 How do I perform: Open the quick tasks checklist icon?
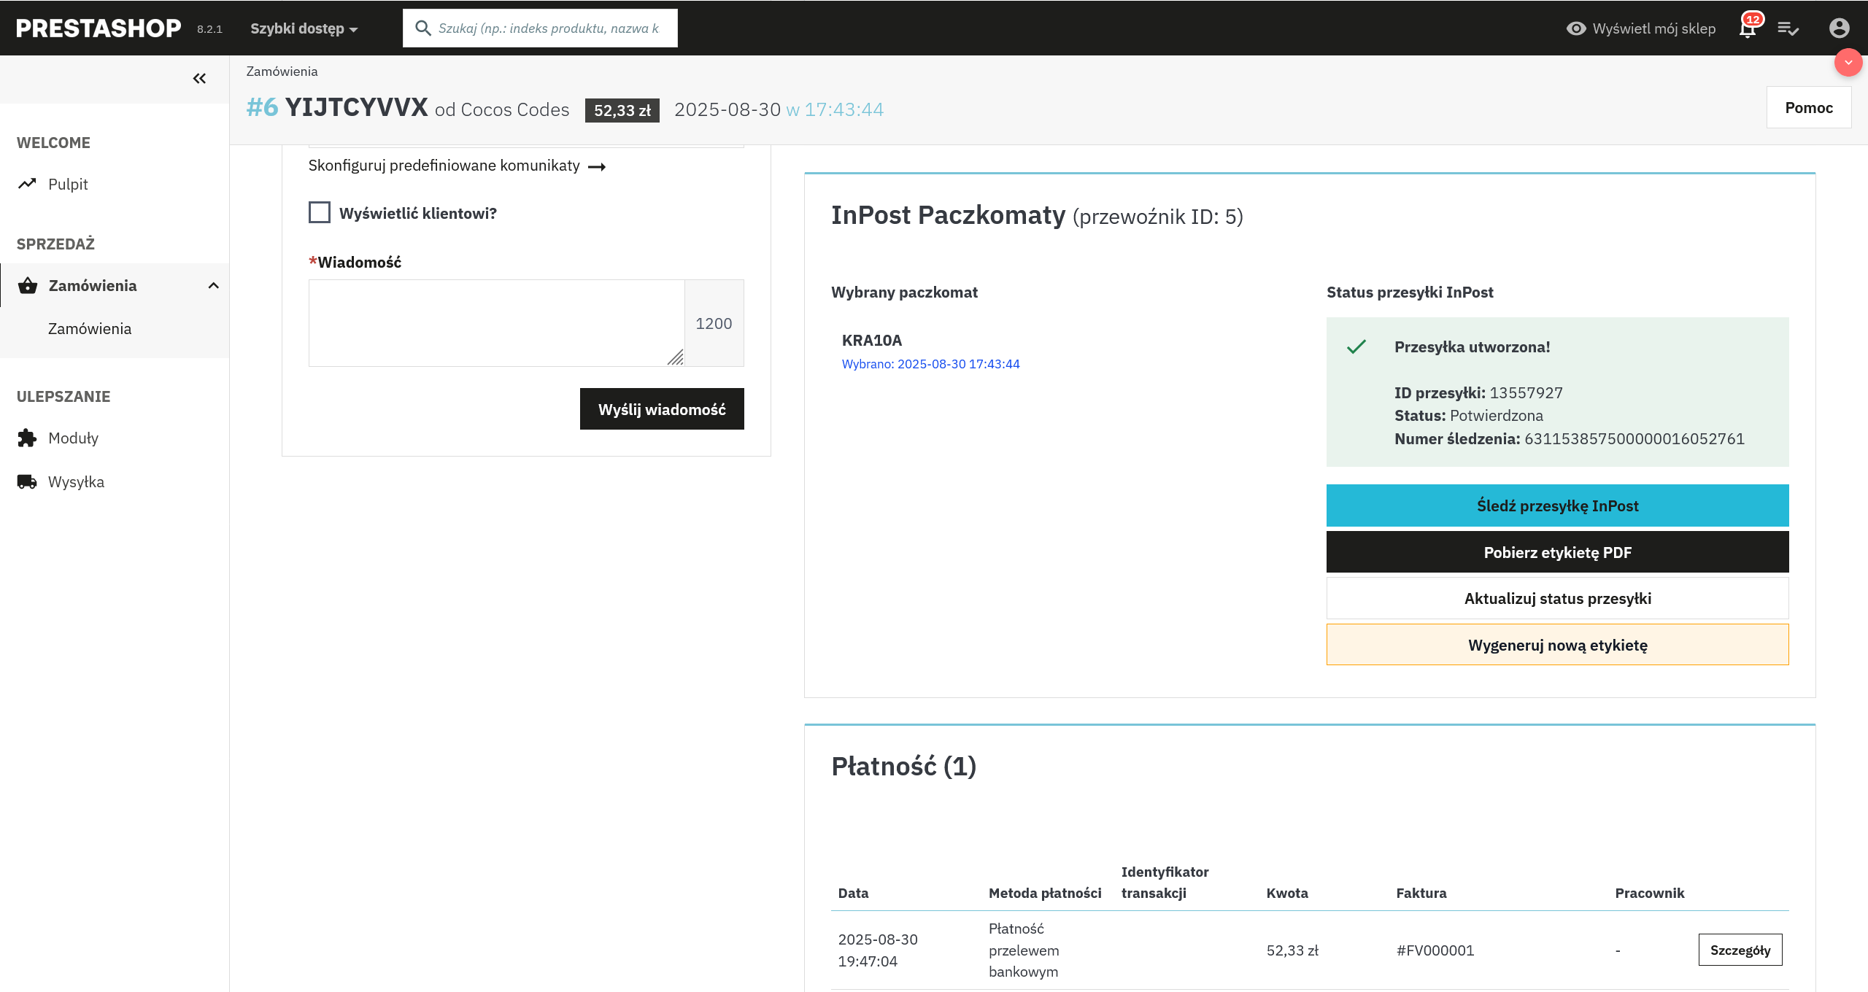tap(1788, 28)
